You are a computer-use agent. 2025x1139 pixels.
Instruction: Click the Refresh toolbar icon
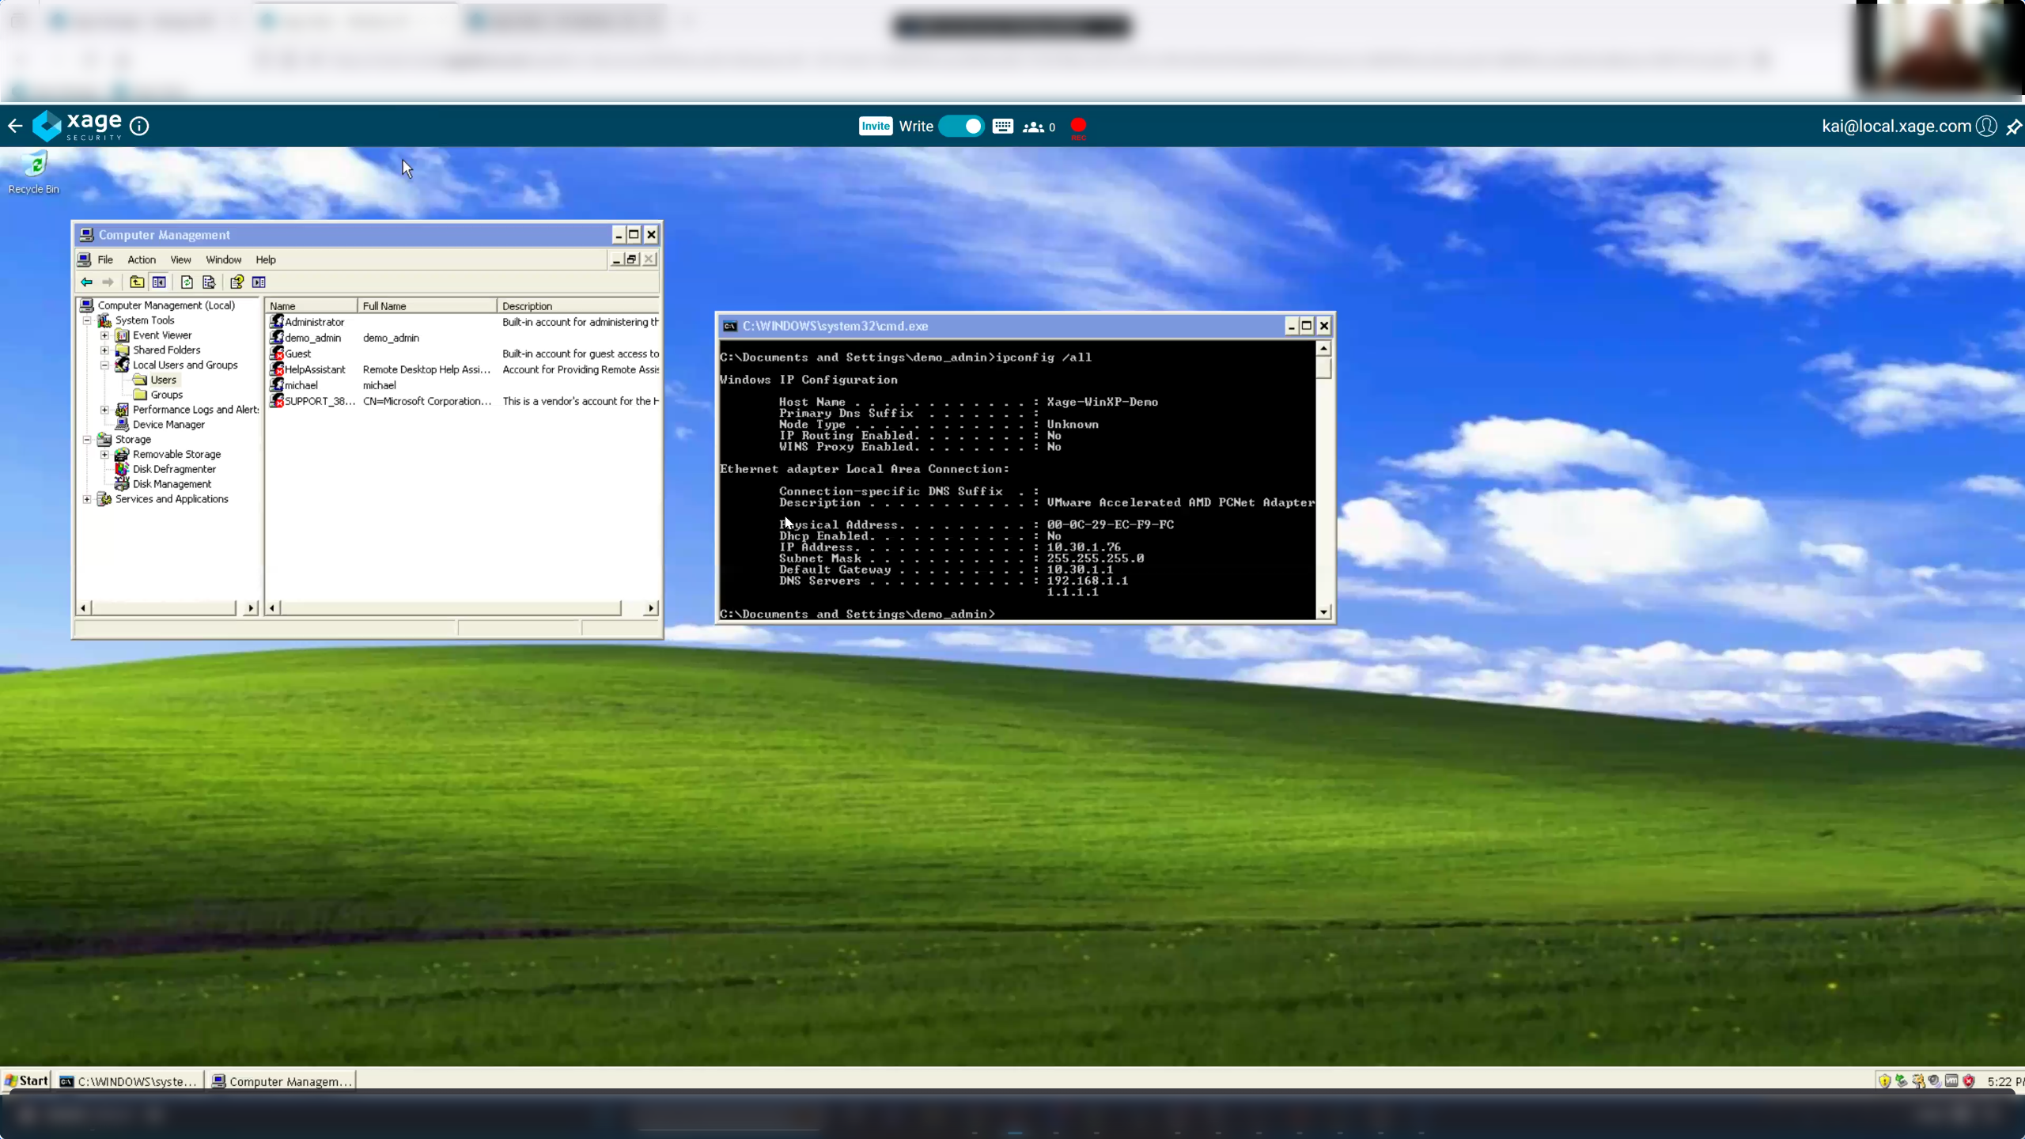pyautogui.click(x=187, y=282)
